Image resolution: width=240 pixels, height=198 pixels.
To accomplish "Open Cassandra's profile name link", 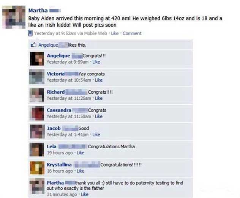I will (59, 110).
